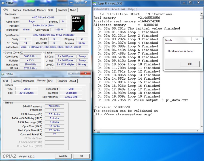Click the Revision value 'BL-C2'

(x=82, y=43)
